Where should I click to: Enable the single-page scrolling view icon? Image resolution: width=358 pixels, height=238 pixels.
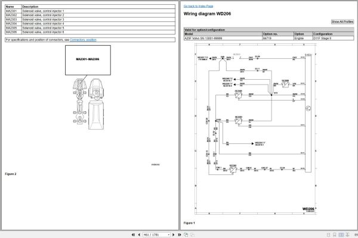tap(335, 234)
